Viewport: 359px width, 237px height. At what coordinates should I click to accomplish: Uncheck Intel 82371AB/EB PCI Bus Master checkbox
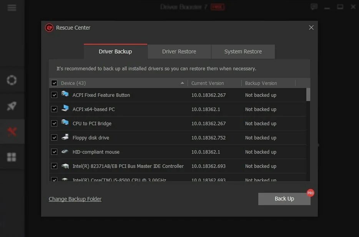click(x=54, y=166)
